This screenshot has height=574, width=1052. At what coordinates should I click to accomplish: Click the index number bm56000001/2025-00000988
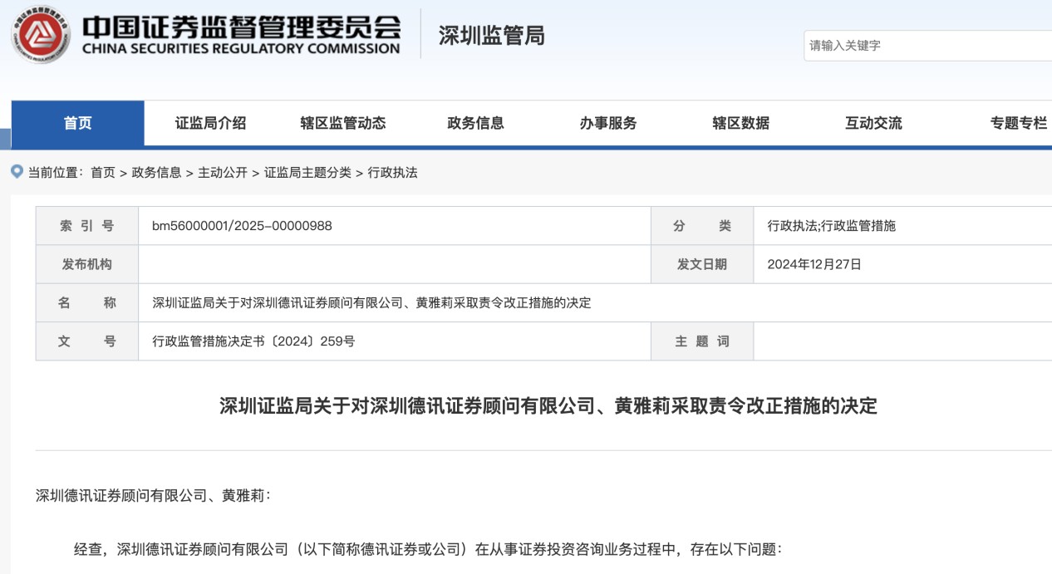pos(242,226)
